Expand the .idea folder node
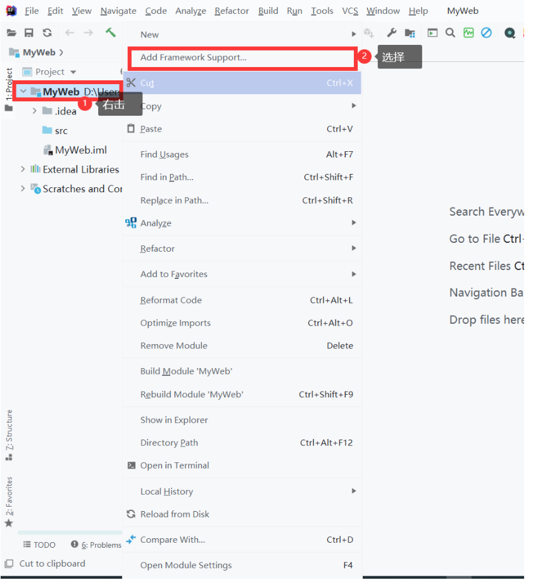 pyautogui.click(x=34, y=111)
